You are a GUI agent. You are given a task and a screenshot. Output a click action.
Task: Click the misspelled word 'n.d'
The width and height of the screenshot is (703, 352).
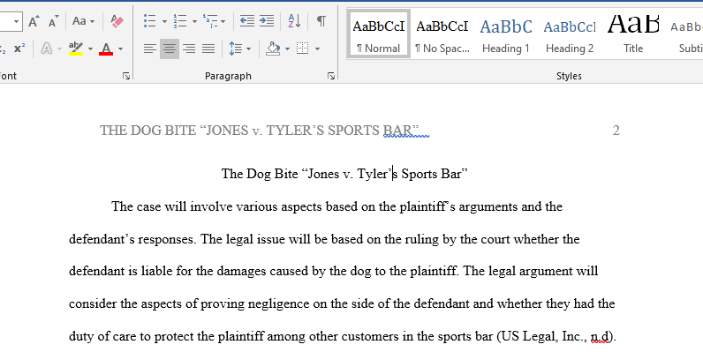pyautogui.click(x=600, y=336)
